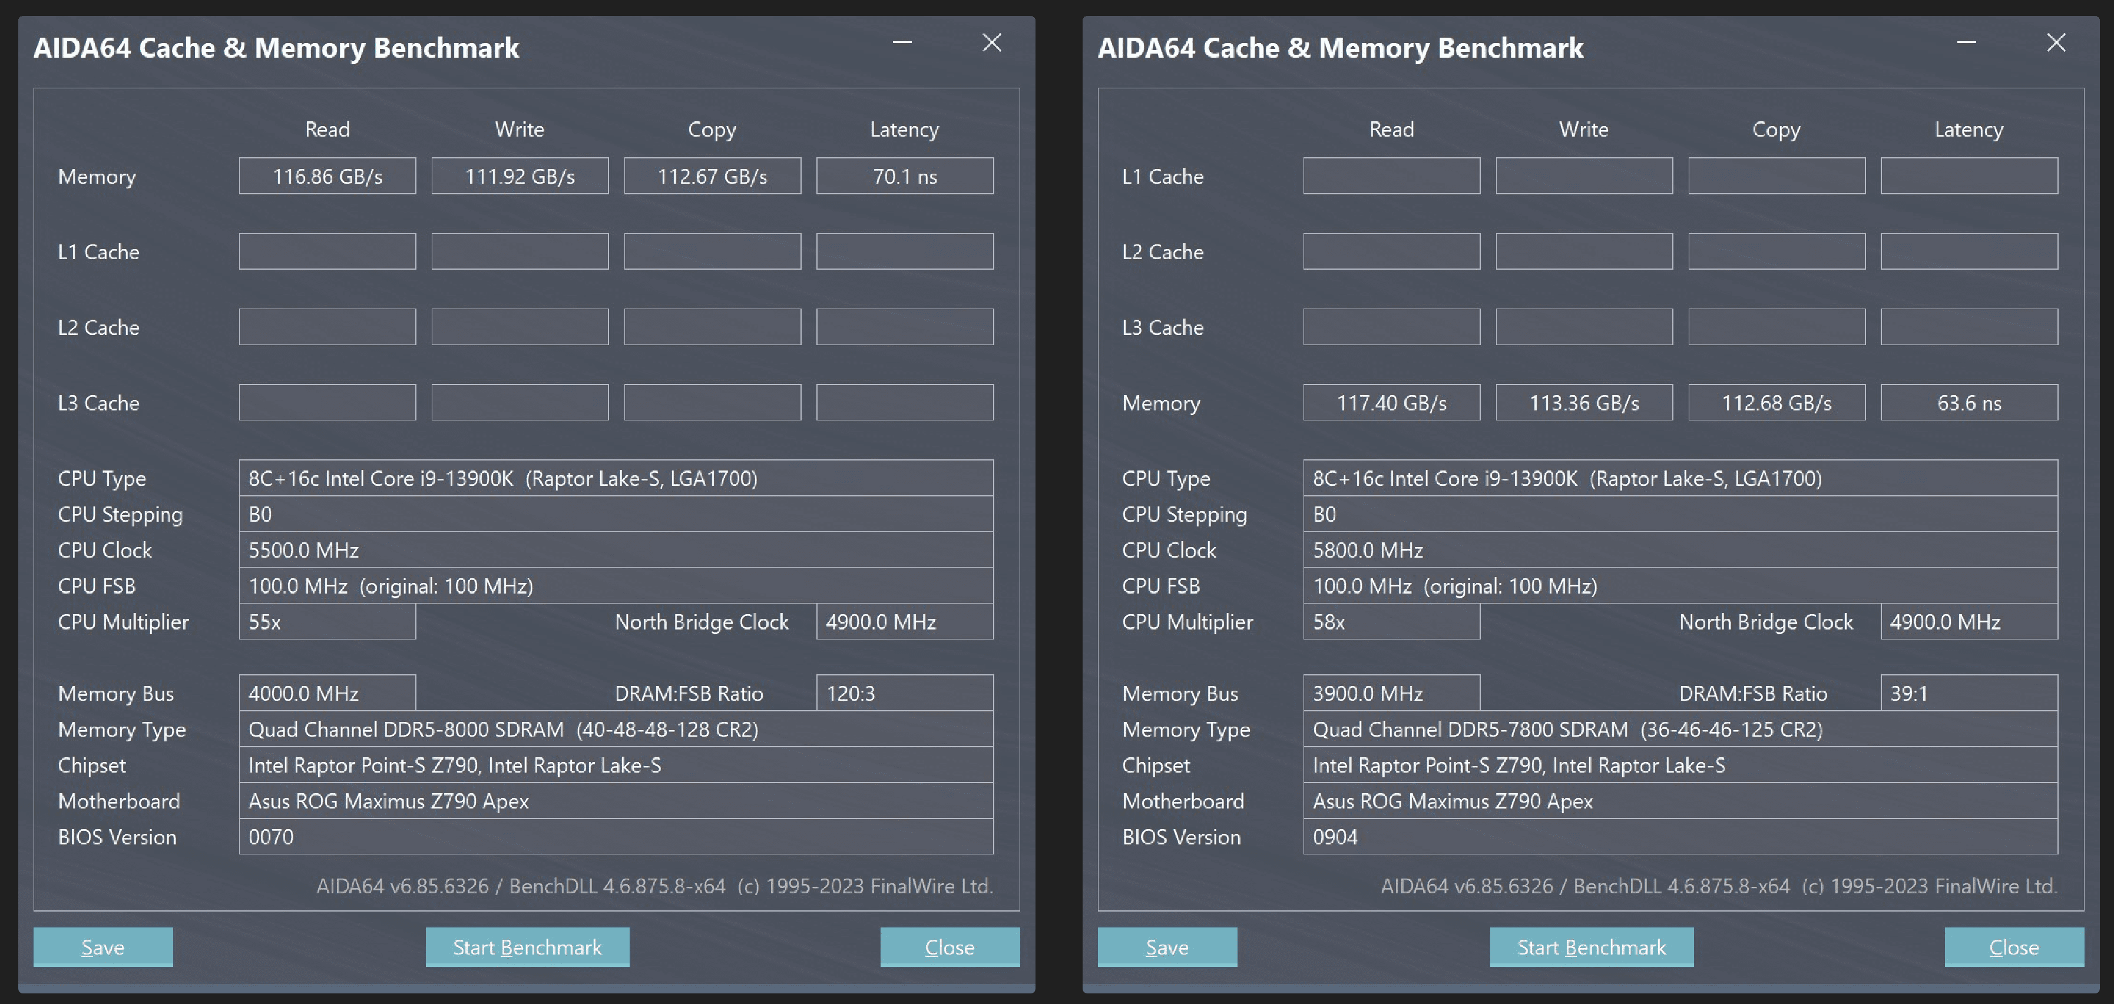Select right window Memory Latency 63.6 ns
Image resolution: width=2114 pixels, height=1004 pixels.
(1970, 402)
